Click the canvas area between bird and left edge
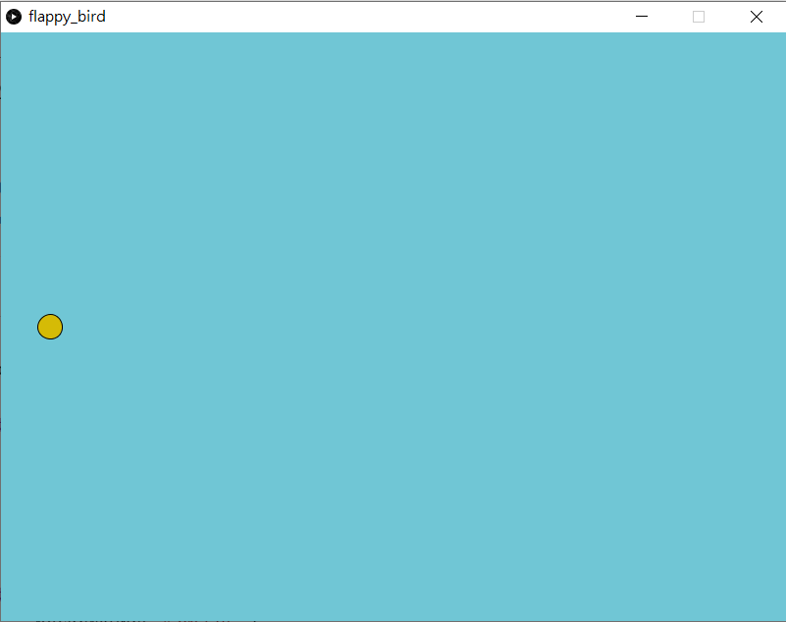 click(20, 327)
